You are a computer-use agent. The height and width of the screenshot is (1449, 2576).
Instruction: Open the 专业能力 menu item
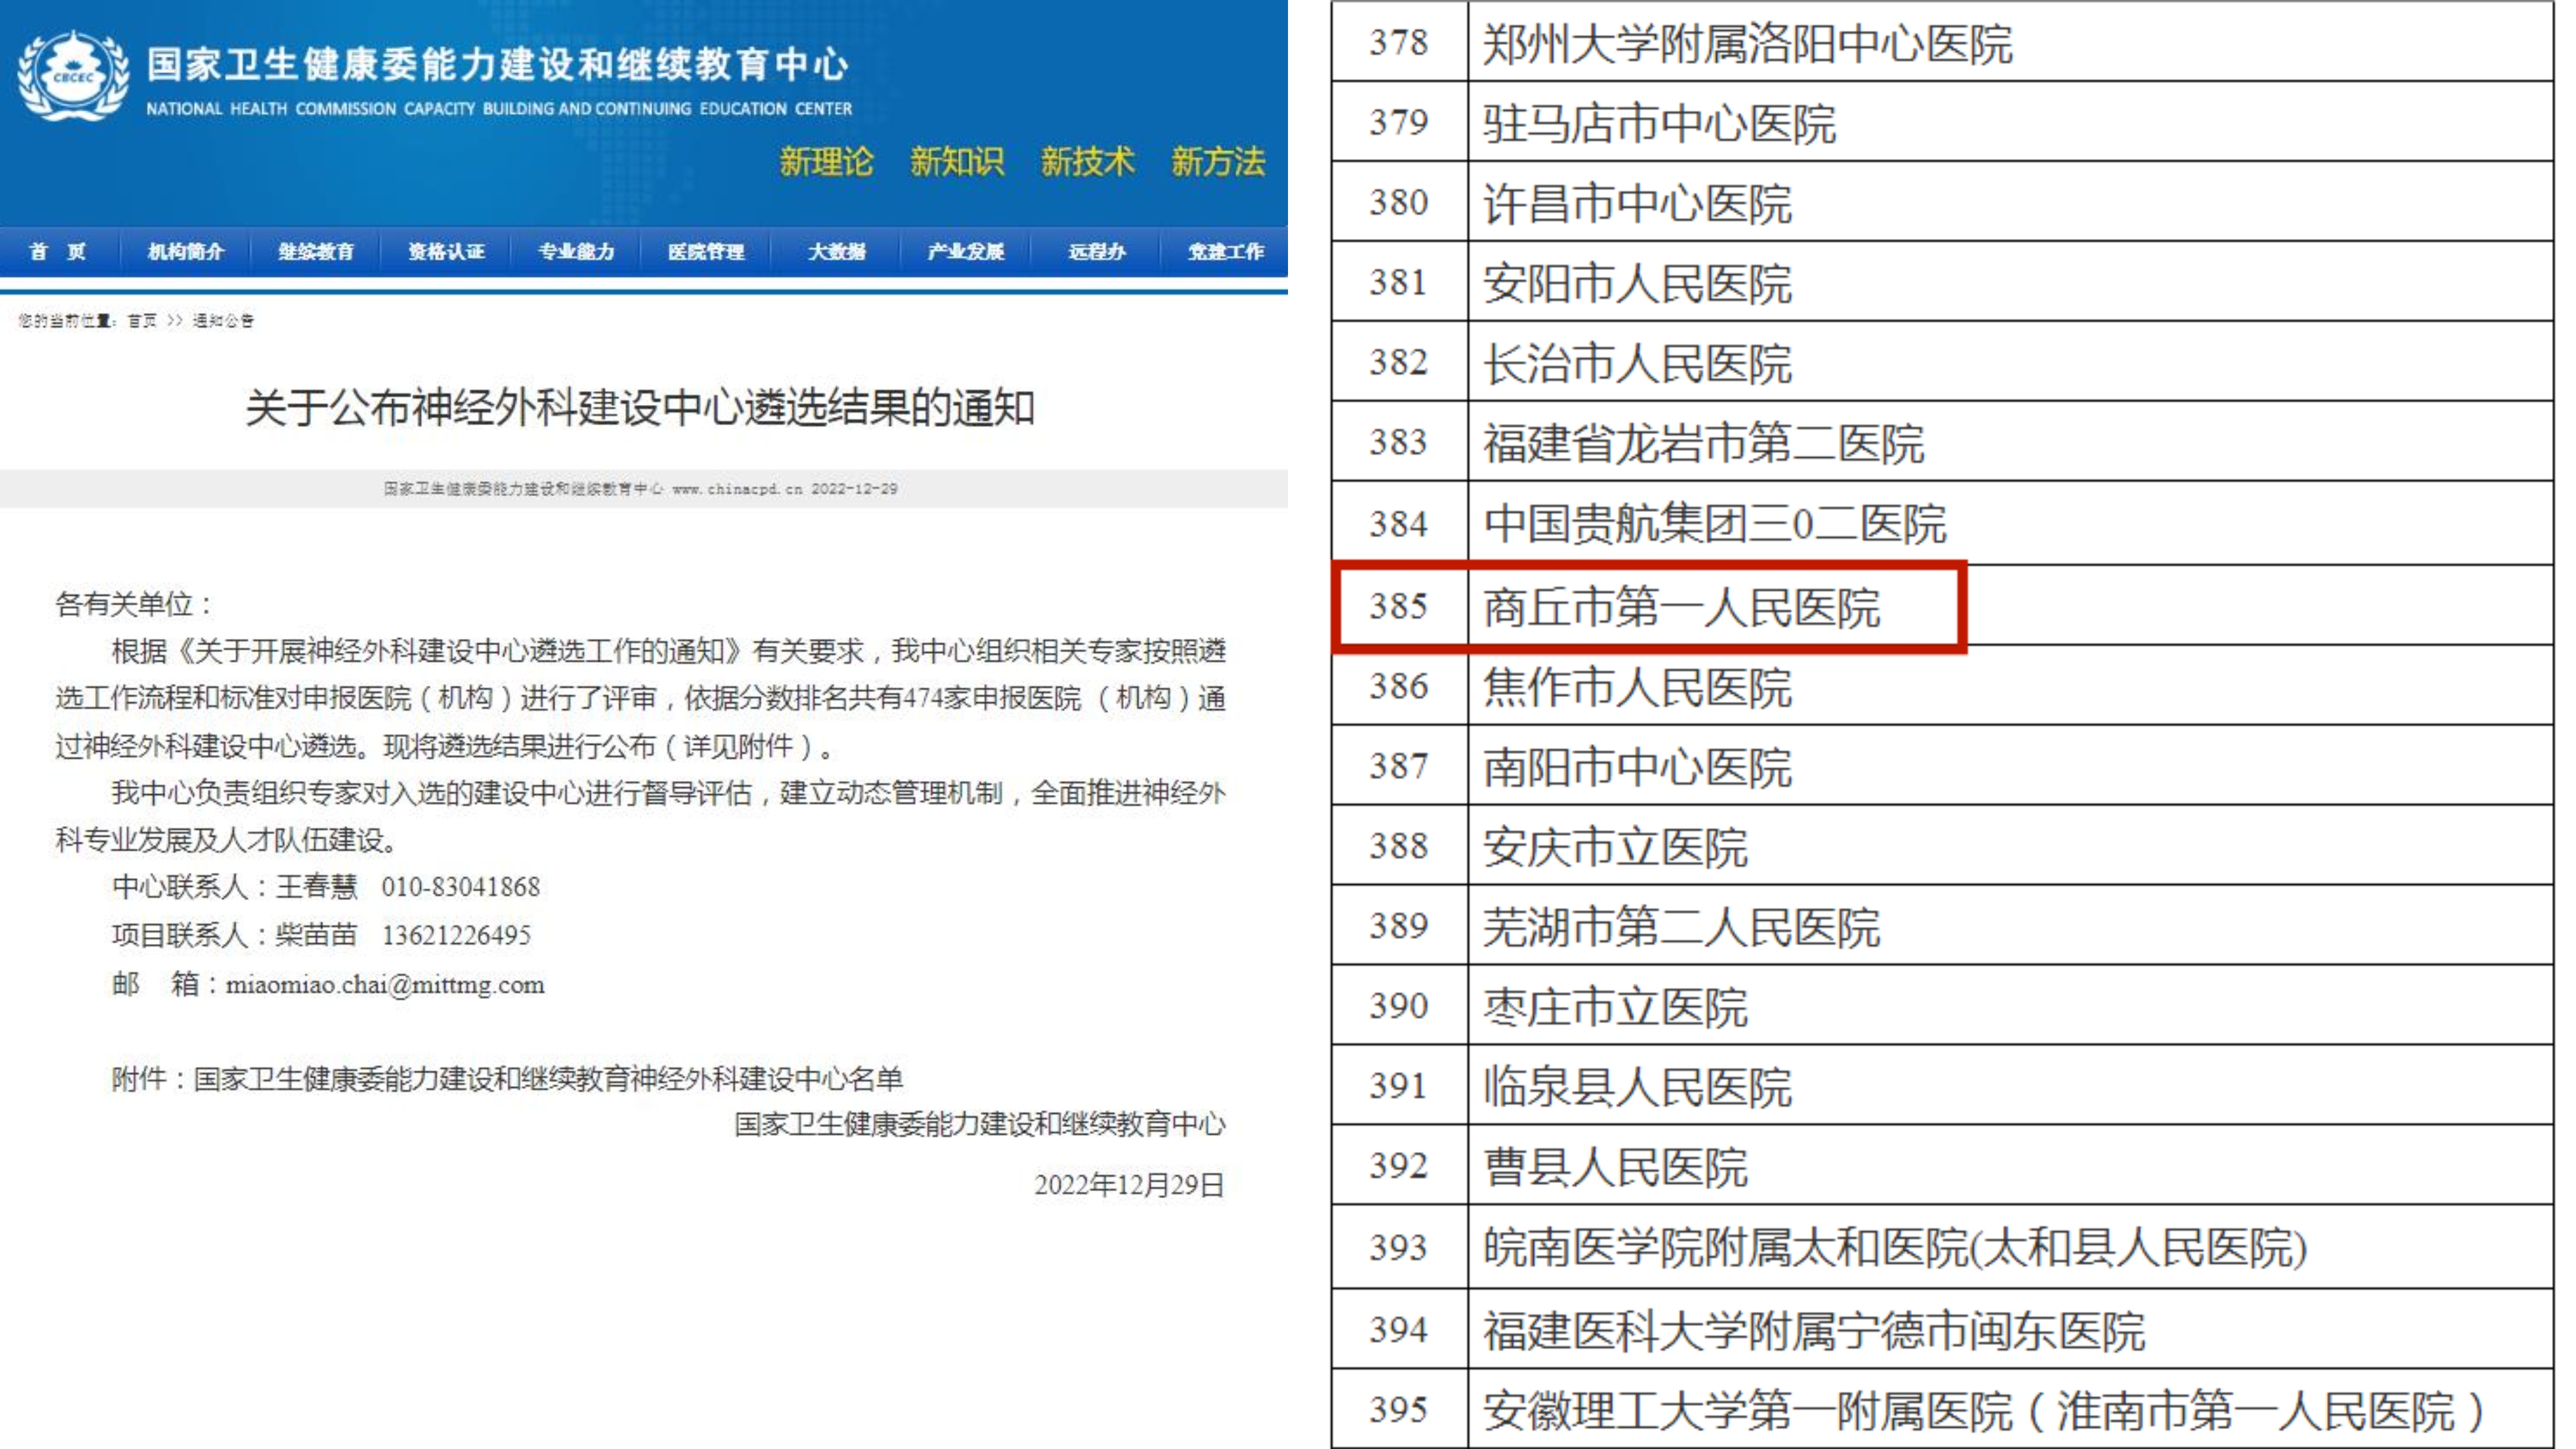click(576, 252)
